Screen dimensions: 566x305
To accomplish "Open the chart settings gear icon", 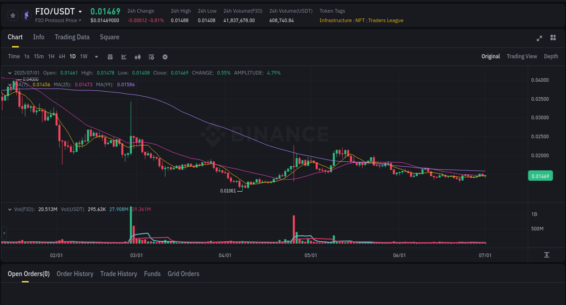I will click(x=165, y=56).
